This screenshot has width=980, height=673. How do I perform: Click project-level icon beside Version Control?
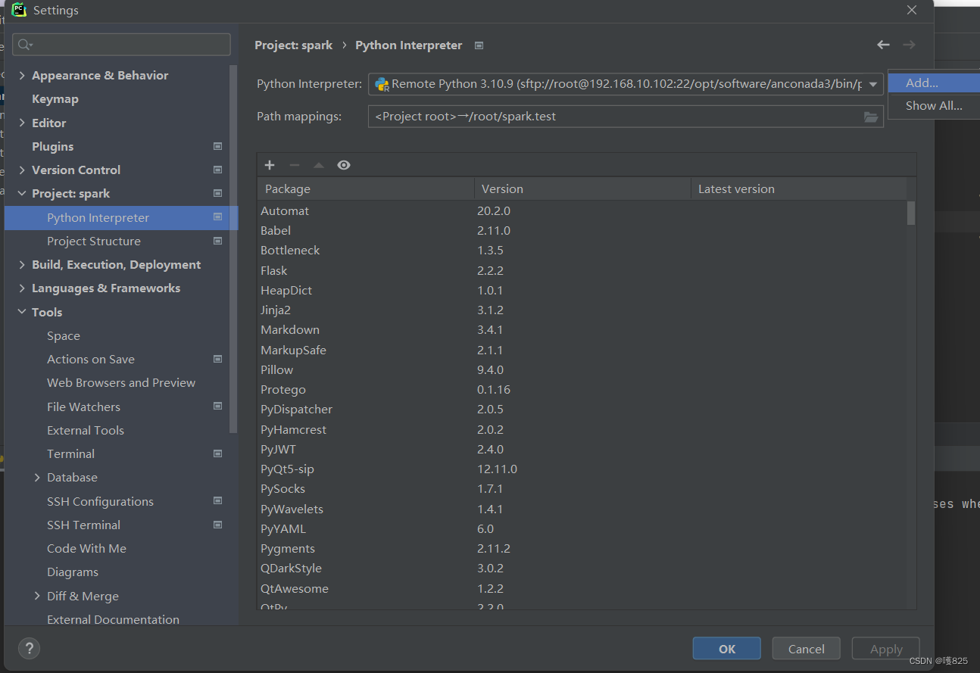click(x=217, y=170)
